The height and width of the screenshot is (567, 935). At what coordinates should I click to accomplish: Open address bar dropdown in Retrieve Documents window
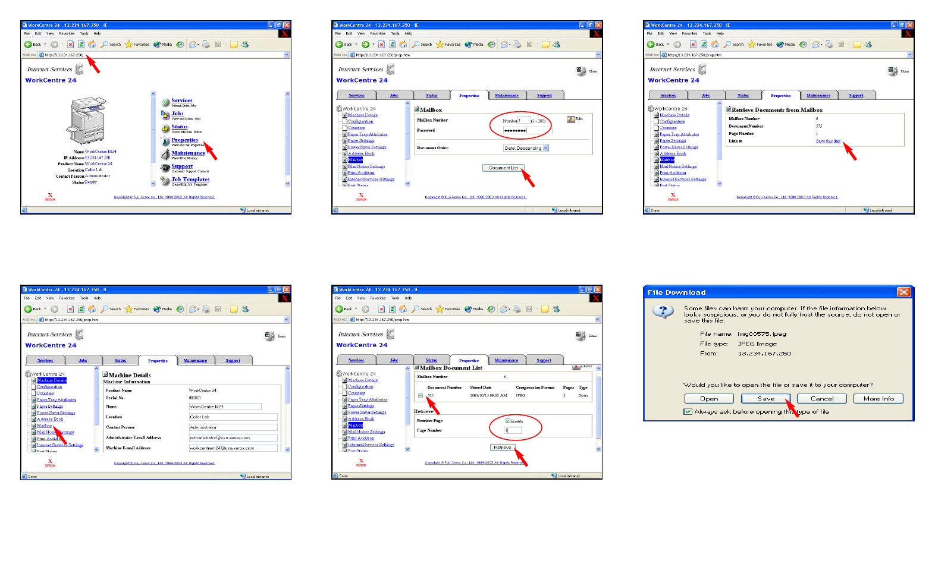click(910, 55)
